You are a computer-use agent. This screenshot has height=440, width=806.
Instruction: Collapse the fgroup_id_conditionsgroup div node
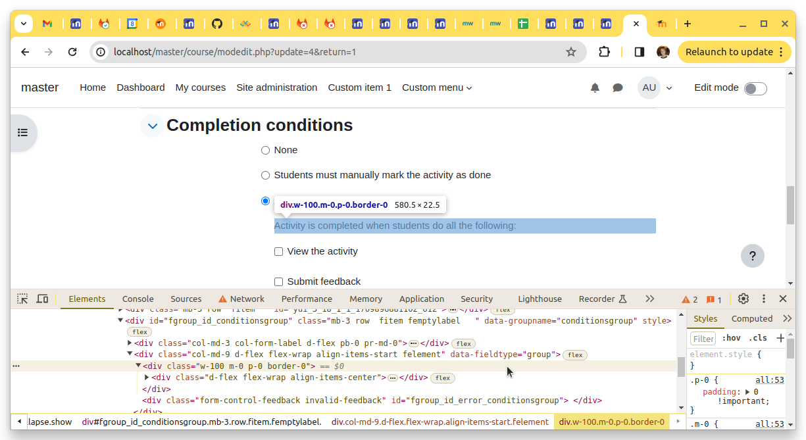120,320
